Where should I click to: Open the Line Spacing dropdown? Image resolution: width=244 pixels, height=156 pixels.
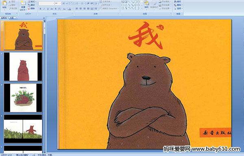[96, 3]
